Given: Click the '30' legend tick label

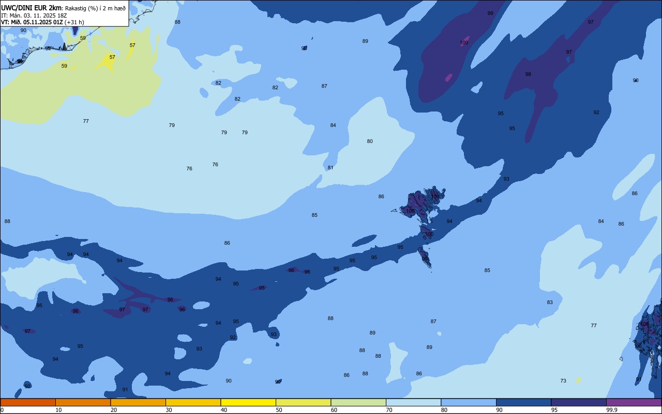Looking at the screenshot, I should 169,410.
